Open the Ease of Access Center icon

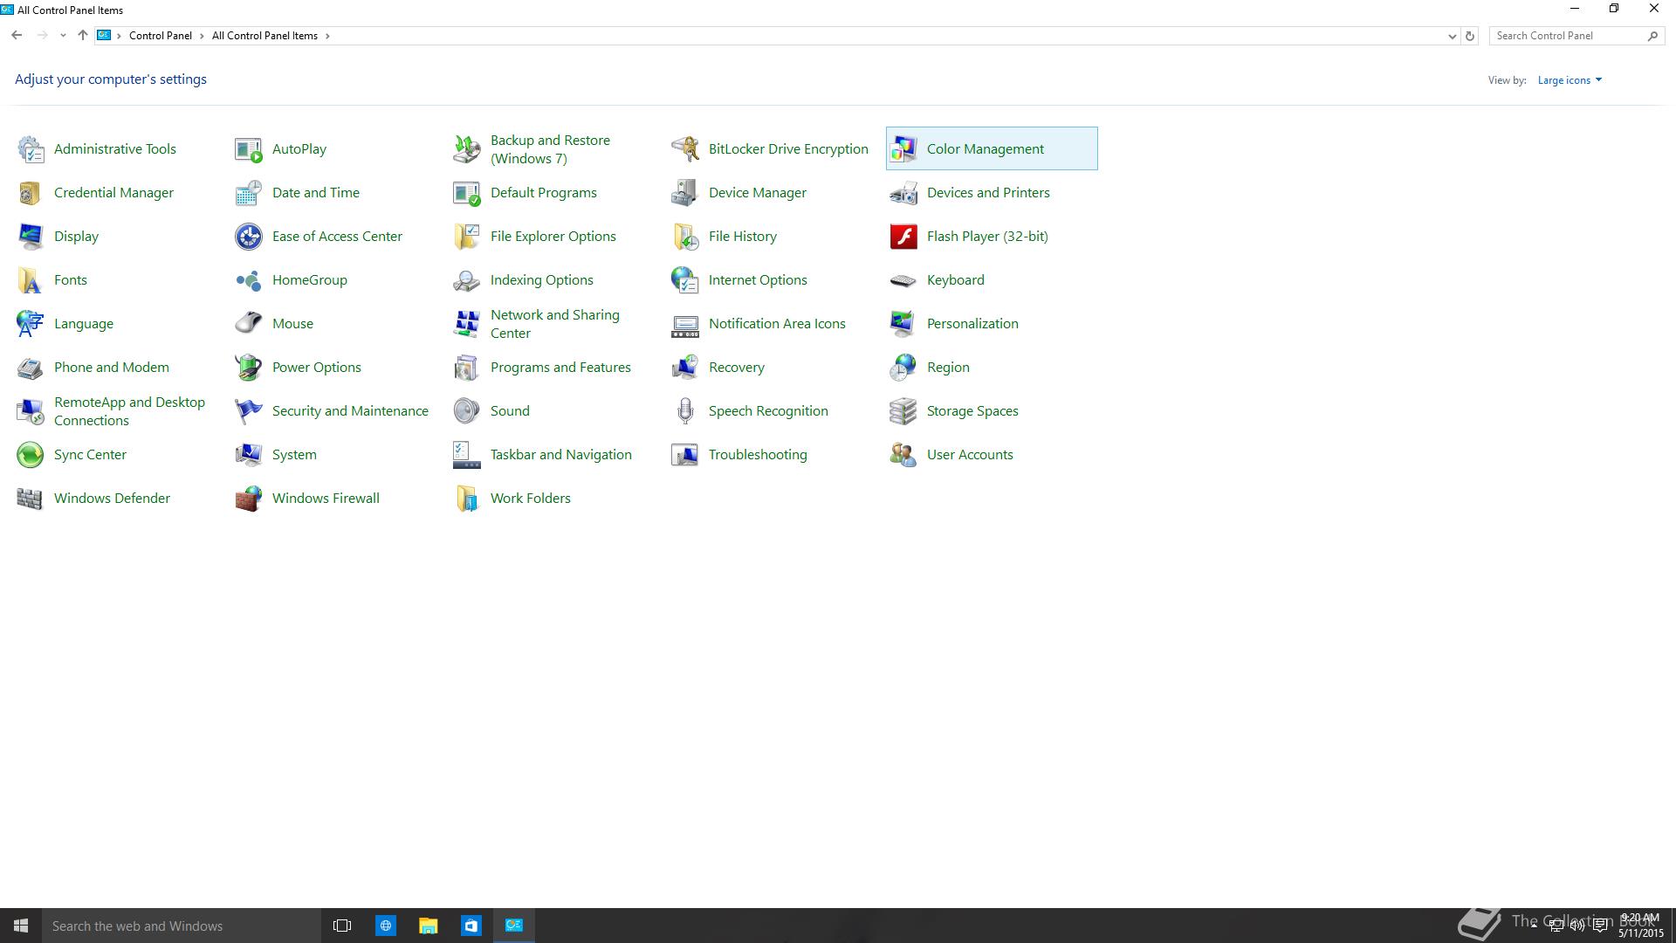pos(249,237)
